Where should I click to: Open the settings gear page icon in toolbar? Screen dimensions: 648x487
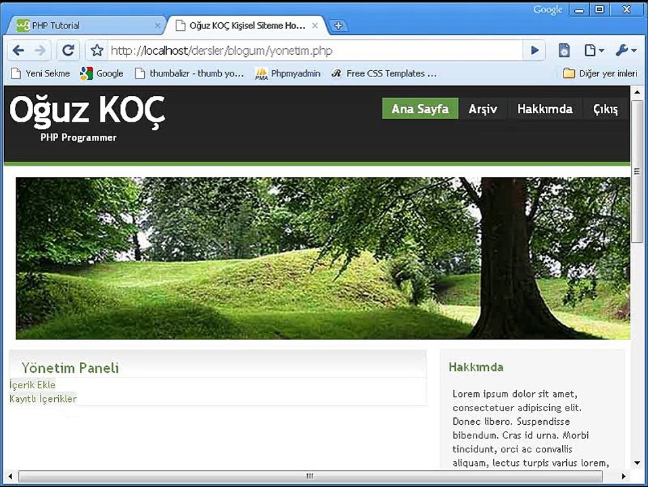click(x=564, y=51)
